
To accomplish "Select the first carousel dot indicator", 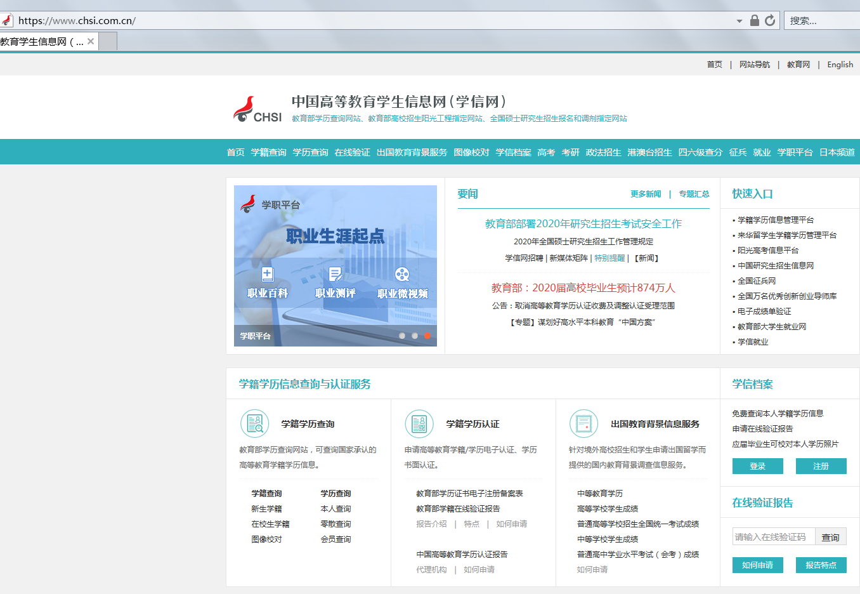I will tap(402, 336).
